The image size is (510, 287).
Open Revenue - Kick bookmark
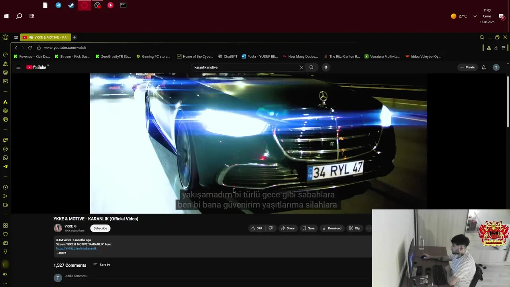(x=32, y=57)
